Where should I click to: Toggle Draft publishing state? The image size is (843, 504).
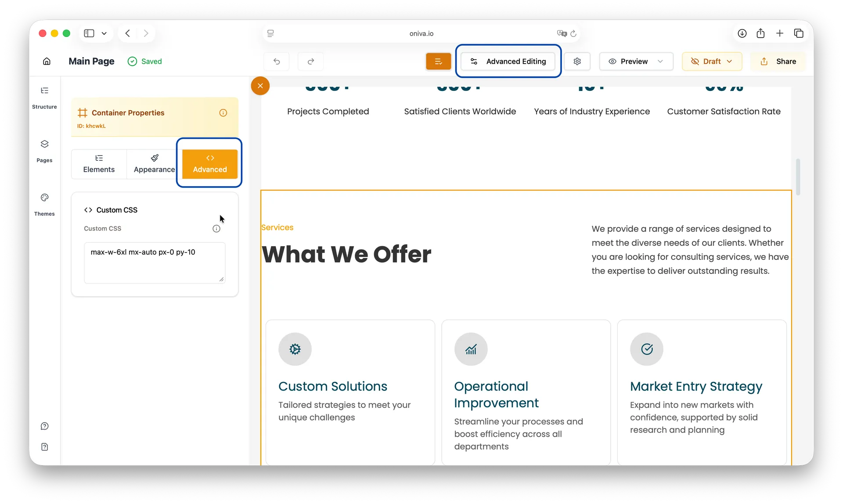(x=707, y=61)
